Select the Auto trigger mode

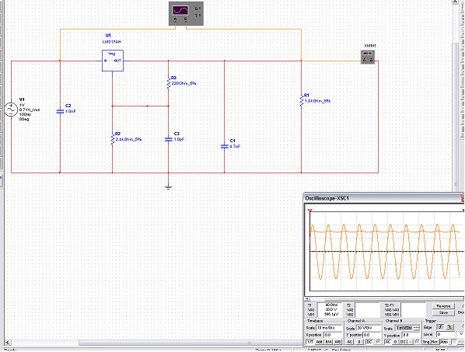pos(444,342)
